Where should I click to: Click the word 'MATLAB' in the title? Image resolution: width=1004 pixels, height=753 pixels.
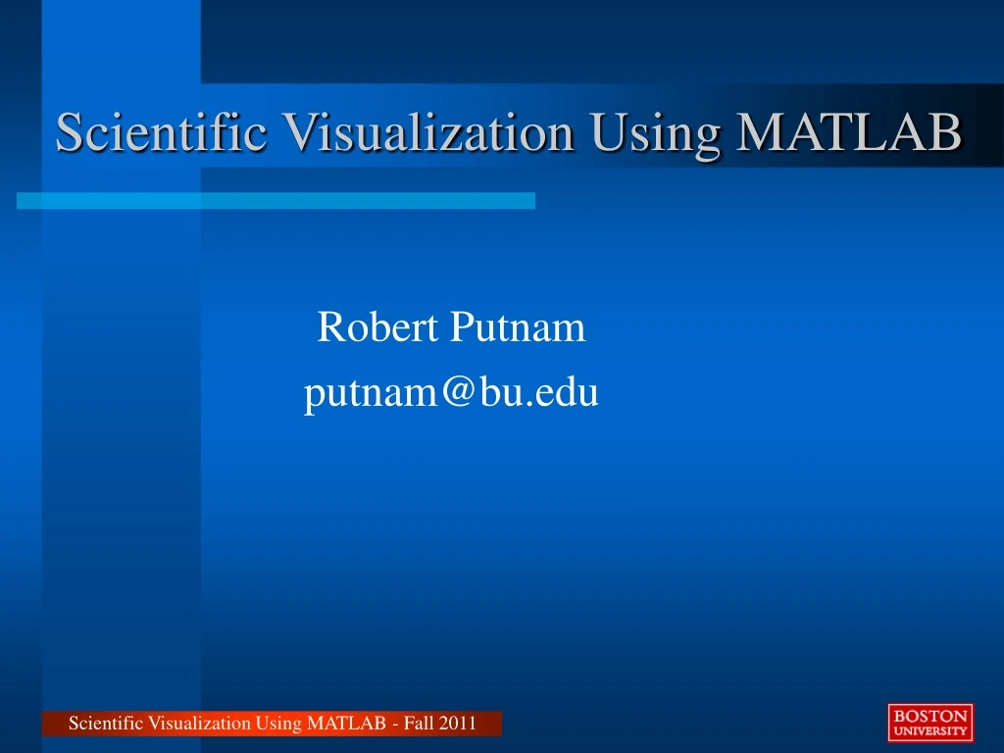(848, 132)
